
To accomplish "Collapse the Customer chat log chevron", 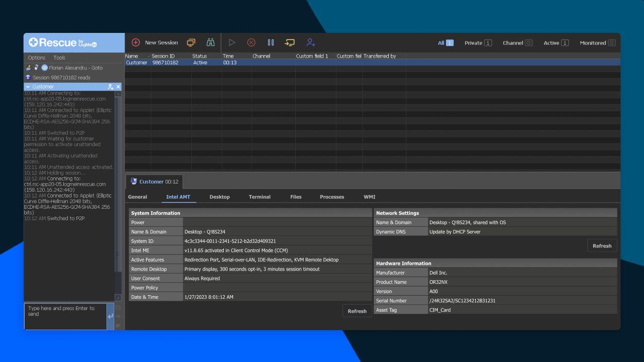I will pos(27,86).
